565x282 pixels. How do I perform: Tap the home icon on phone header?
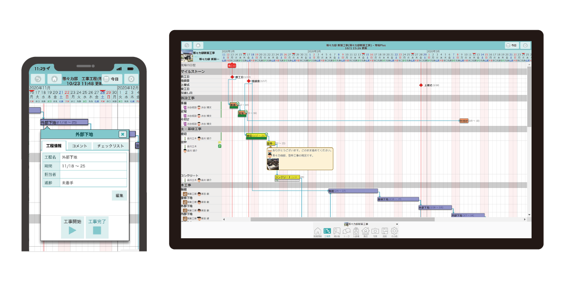(x=55, y=79)
